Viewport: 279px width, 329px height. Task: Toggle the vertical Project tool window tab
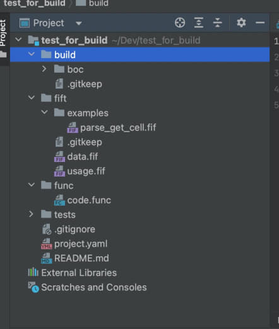tap(3, 33)
